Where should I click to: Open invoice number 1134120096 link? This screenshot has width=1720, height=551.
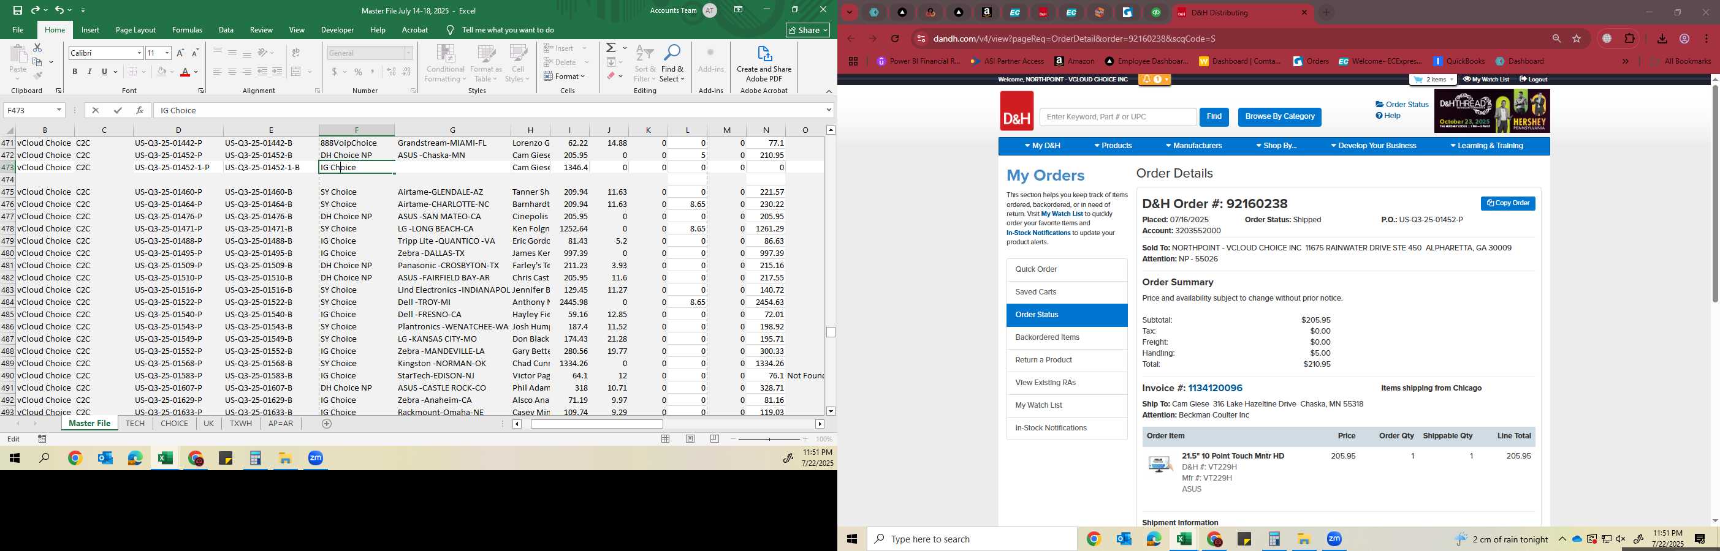1215,388
